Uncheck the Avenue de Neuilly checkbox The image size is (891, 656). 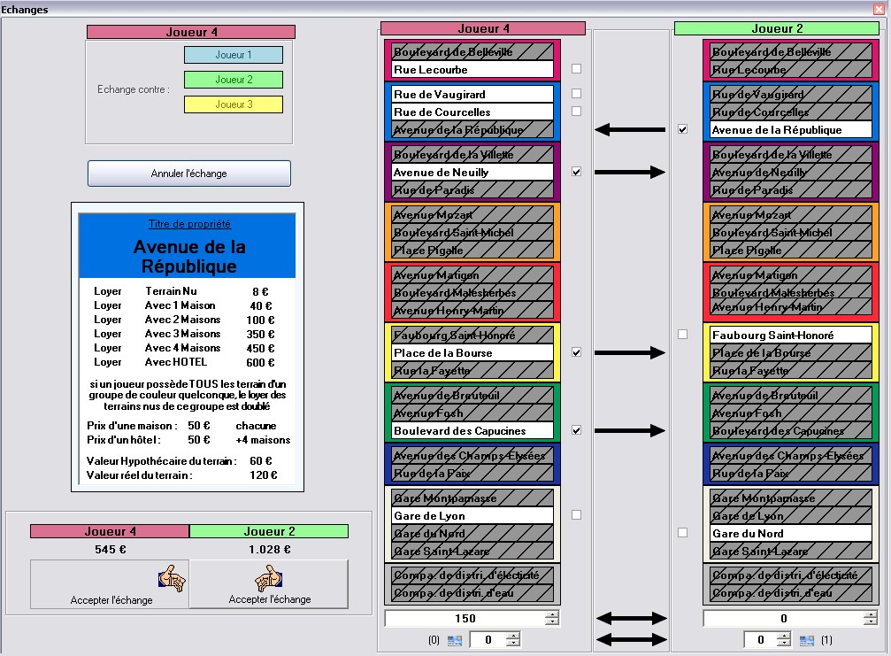tap(576, 172)
